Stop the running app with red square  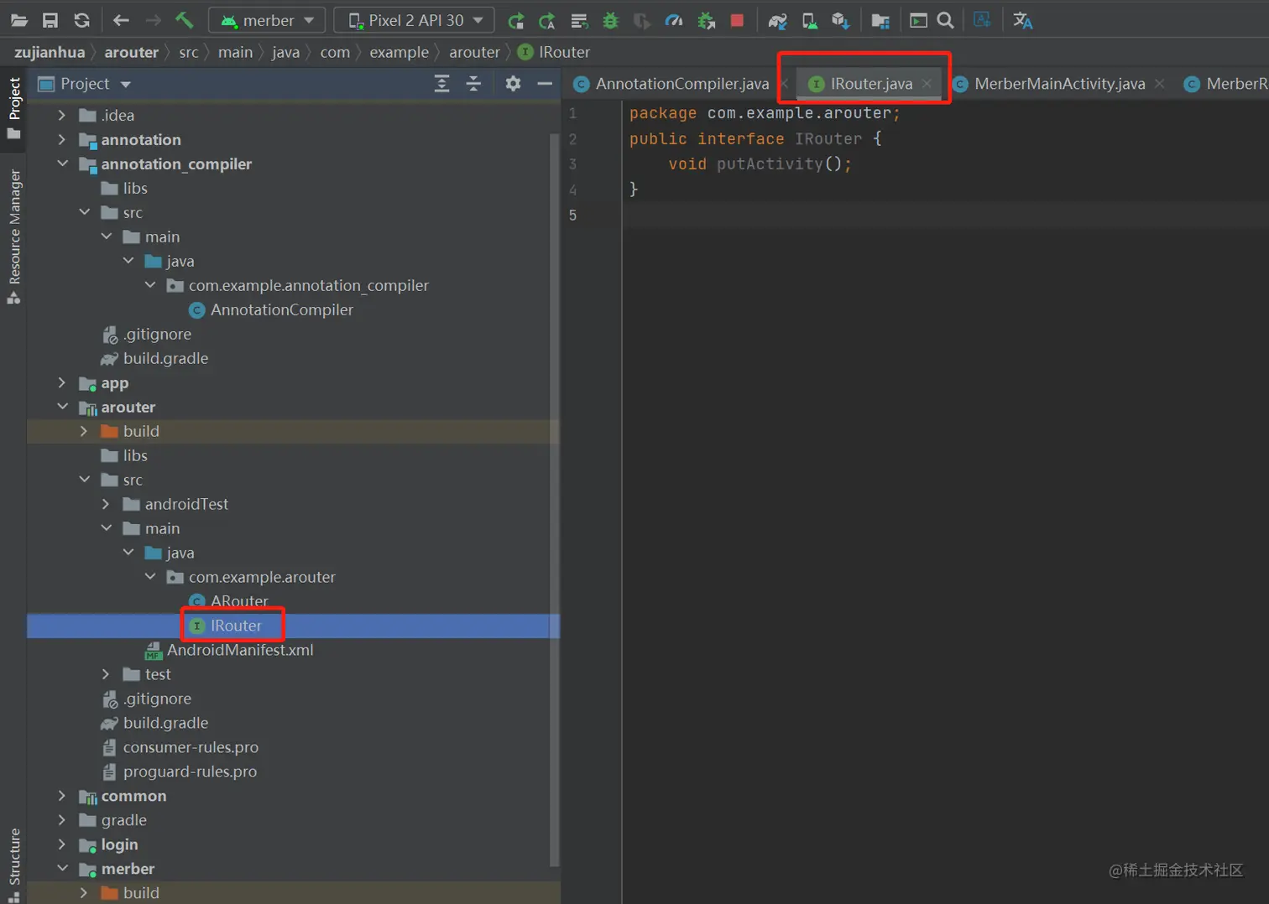coord(737,20)
